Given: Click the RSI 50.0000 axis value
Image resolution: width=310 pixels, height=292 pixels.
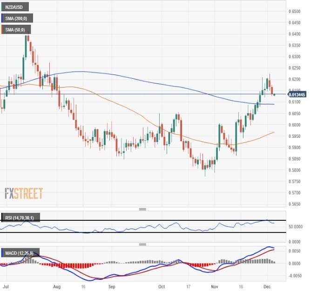Looking at the screenshot, I should pos(297,226).
